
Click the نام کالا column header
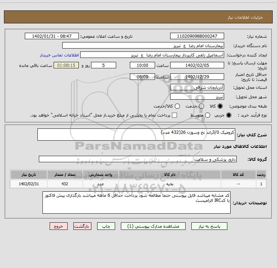[169, 174]
